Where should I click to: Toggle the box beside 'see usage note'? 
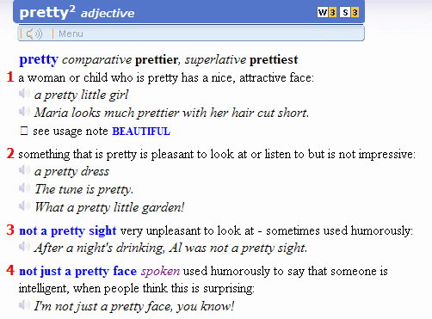(24, 131)
